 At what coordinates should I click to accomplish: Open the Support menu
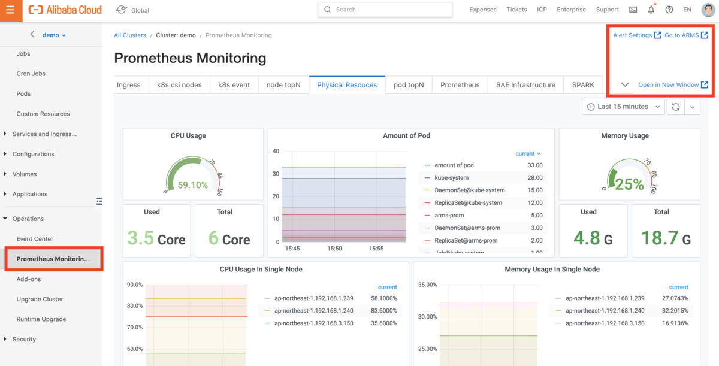608,10
